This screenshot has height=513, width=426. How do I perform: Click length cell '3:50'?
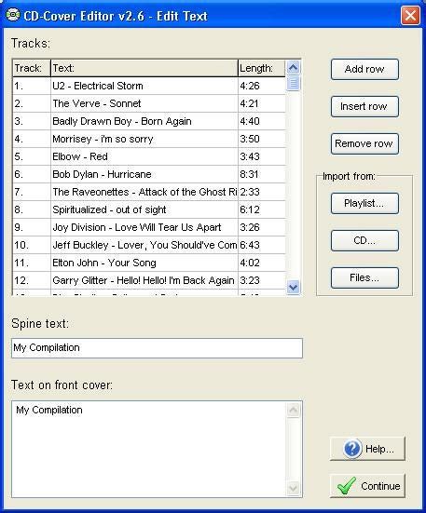point(262,139)
